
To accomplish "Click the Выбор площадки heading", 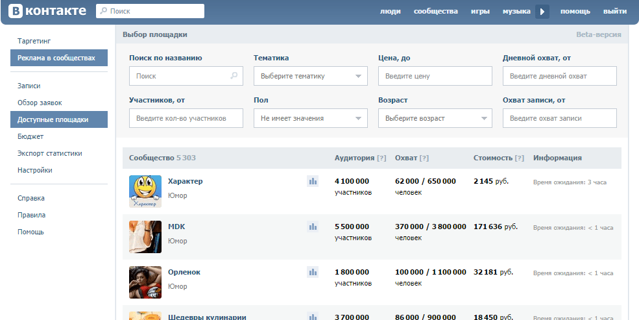I will [x=155, y=34].
